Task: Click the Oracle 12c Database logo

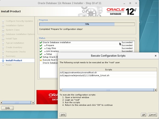Action: tap(121, 12)
